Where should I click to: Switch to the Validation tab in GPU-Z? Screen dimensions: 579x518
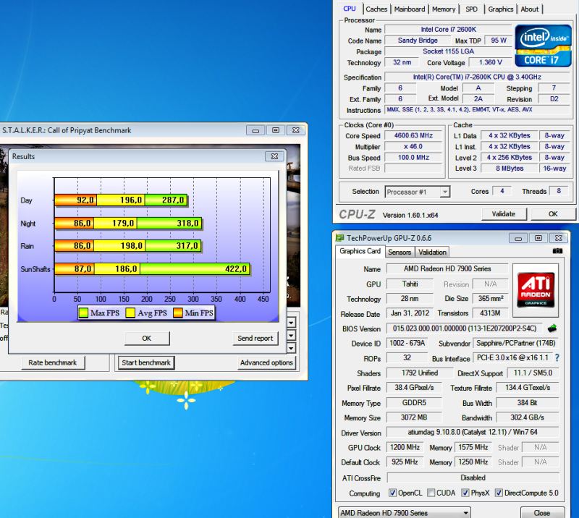pos(432,252)
